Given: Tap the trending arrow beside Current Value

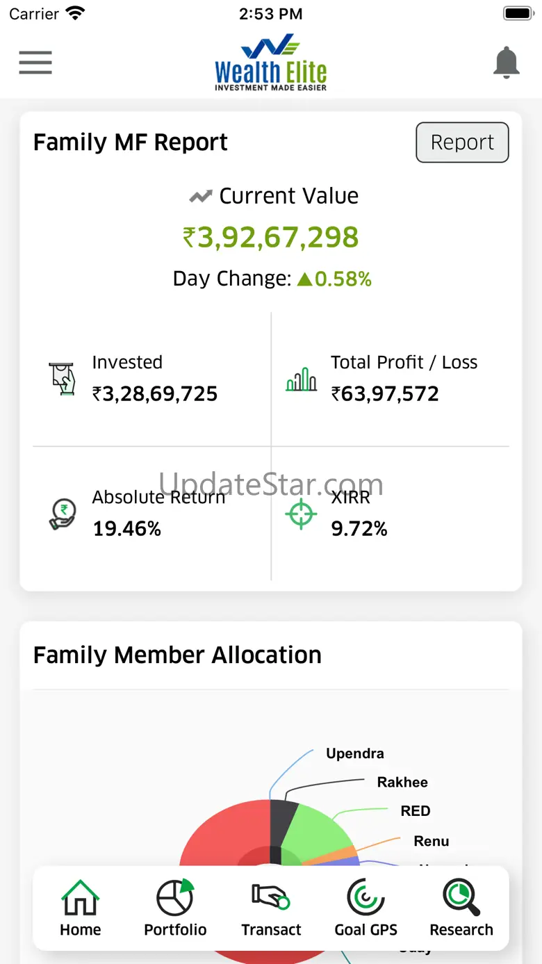Looking at the screenshot, I should tap(200, 197).
